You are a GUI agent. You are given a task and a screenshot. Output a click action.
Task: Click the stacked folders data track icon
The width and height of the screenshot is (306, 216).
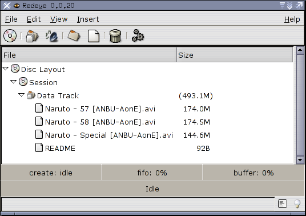32,36
